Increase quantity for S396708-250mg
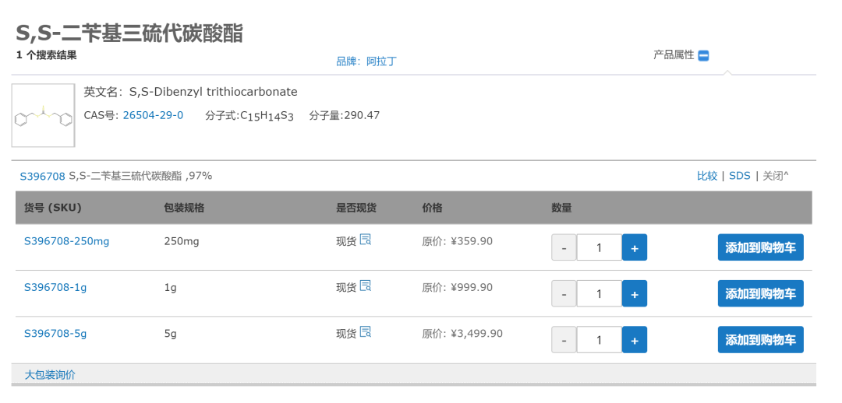This screenshot has width=842, height=403. coord(634,248)
